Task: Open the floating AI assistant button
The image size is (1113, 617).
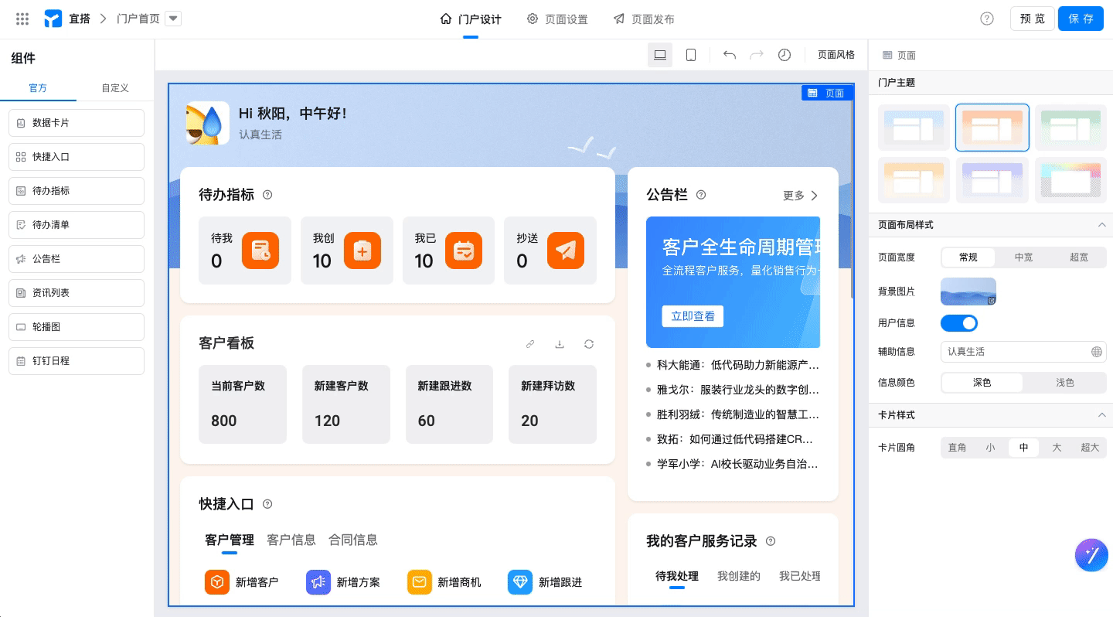Action: click(1092, 555)
